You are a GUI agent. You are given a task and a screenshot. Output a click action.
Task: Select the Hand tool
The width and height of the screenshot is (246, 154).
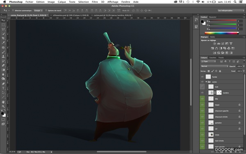point(3,102)
